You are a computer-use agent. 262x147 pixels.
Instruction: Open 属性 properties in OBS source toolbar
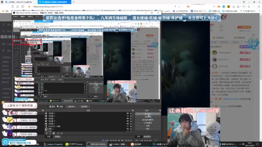pyautogui.click(x=52, y=106)
